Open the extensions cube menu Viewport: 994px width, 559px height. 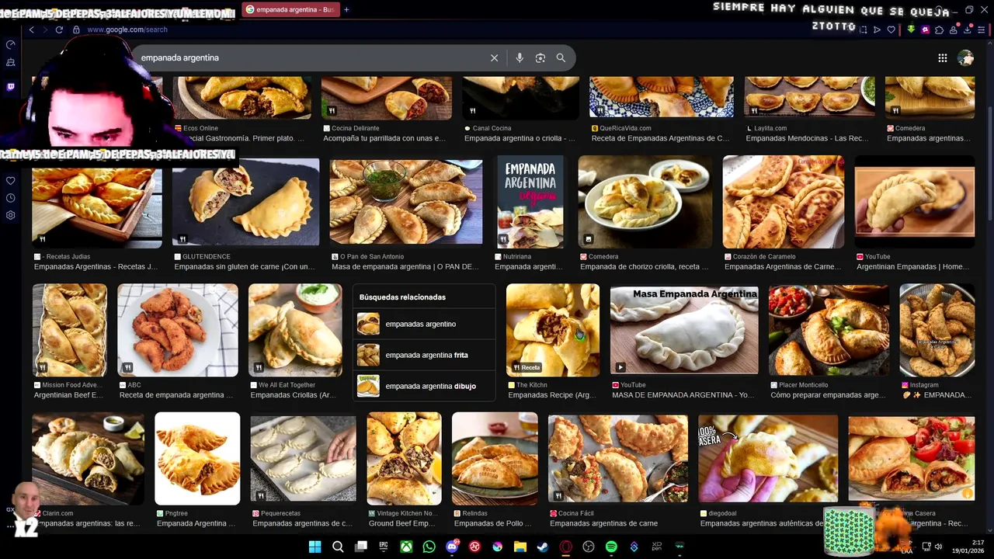coord(939,30)
